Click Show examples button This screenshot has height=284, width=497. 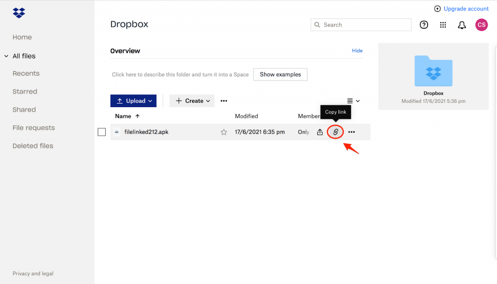click(x=280, y=75)
